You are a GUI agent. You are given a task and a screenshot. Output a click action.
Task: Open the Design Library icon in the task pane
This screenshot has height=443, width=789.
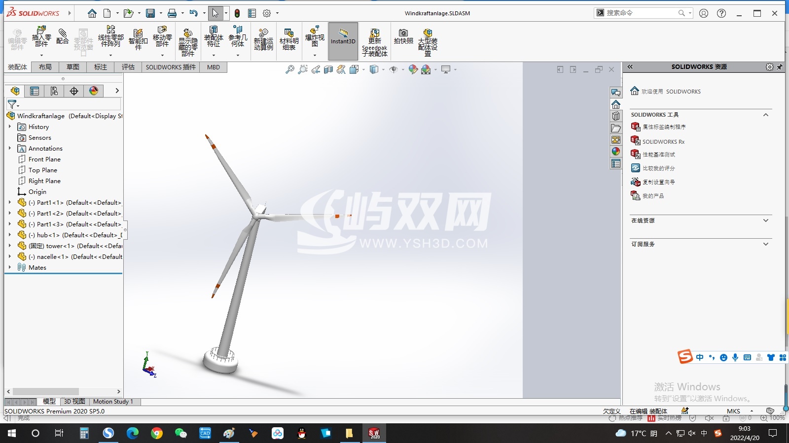(x=616, y=116)
